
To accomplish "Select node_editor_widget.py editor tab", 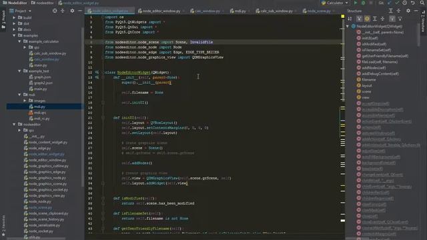I will [109, 11].
